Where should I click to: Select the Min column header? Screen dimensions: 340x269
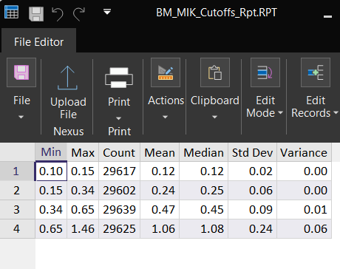click(x=51, y=152)
